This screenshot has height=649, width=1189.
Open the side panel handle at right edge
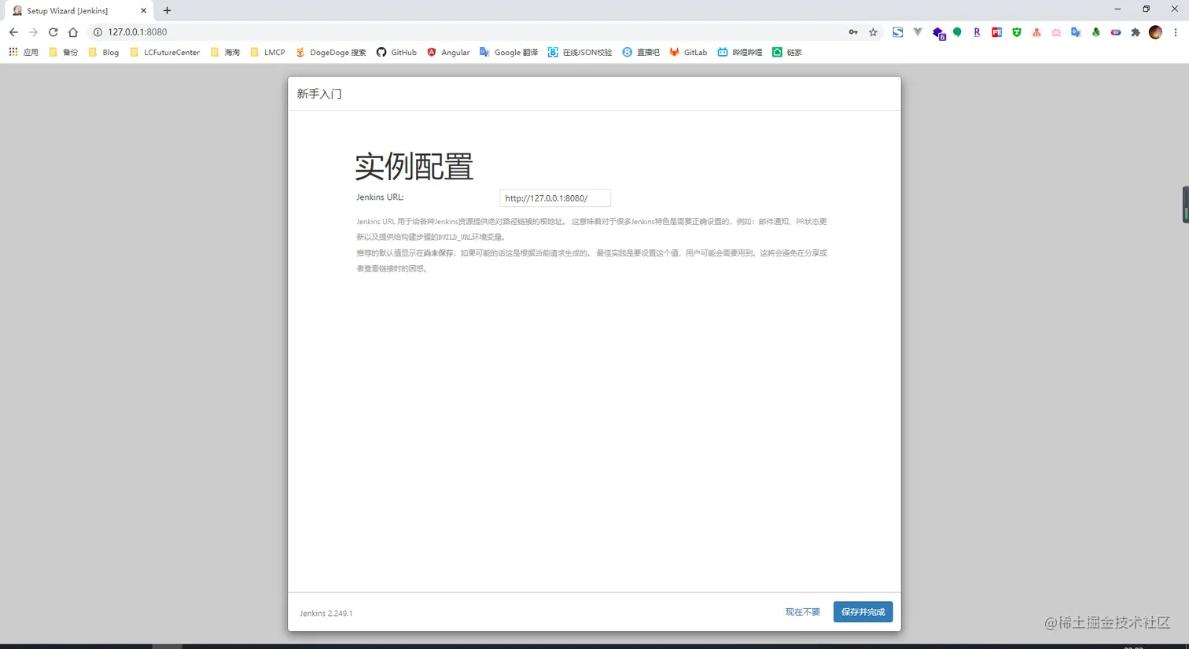(x=1185, y=205)
